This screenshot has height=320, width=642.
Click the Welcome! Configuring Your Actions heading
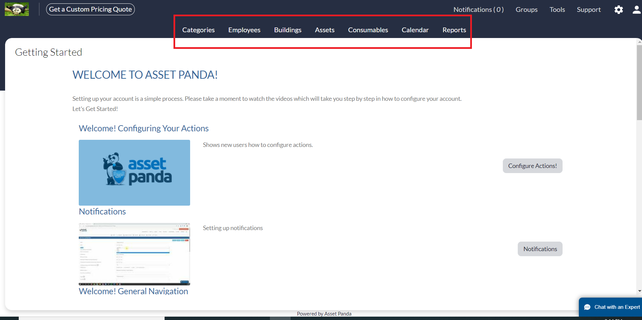pyautogui.click(x=144, y=128)
